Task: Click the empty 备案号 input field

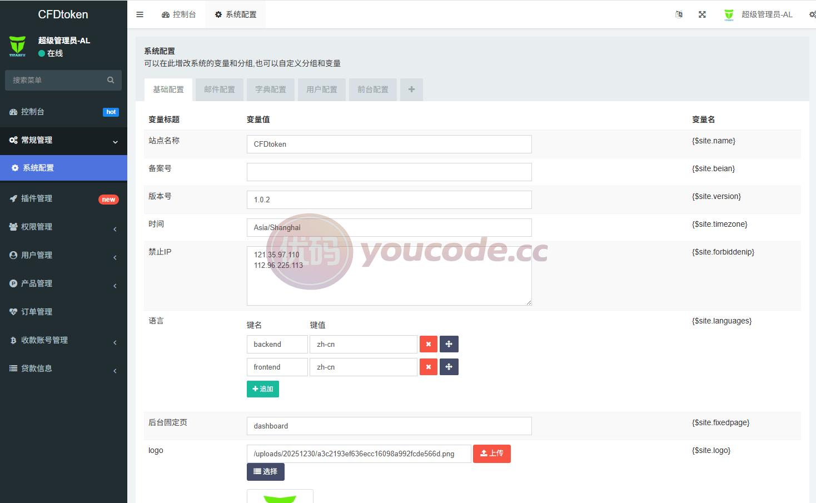Action: pos(389,172)
